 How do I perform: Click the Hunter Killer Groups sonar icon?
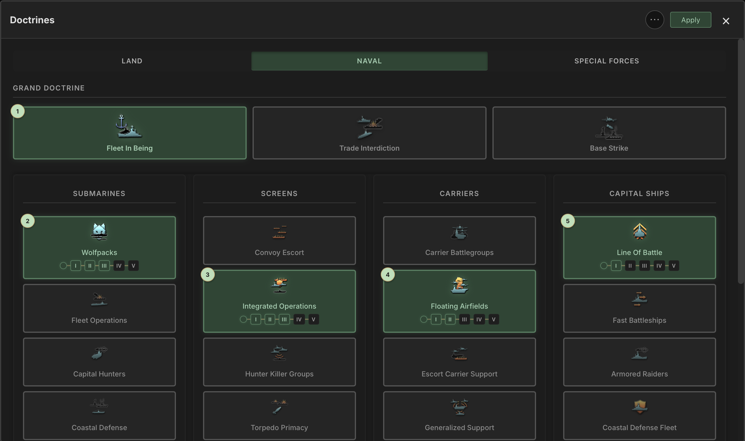click(x=279, y=353)
